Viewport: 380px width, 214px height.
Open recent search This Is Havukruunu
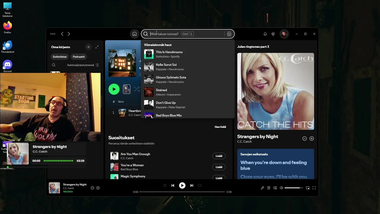point(188,54)
